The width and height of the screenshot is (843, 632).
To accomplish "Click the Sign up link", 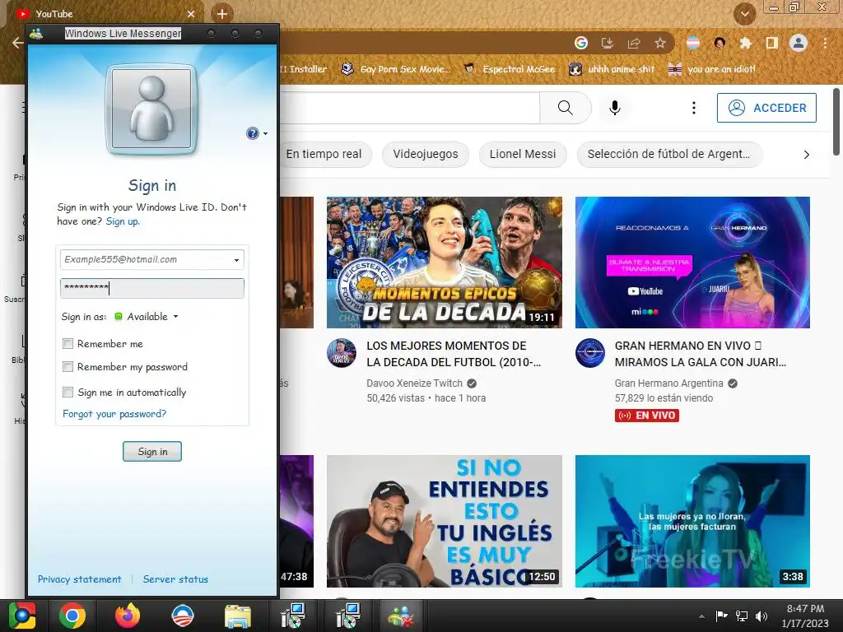I will coord(123,221).
